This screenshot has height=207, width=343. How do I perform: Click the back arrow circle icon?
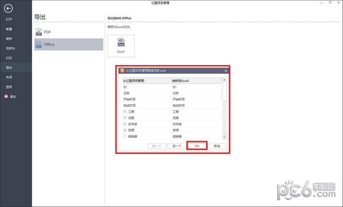point(9,9)
